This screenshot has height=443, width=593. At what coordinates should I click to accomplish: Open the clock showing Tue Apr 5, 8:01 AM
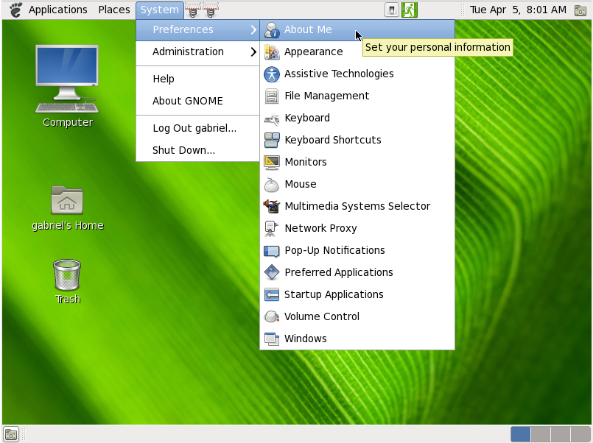(518, 10)
